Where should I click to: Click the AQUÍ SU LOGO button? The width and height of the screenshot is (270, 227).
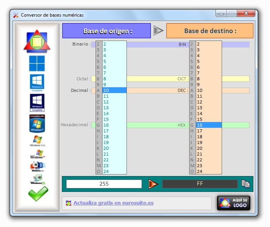click(x=234, y=203)
